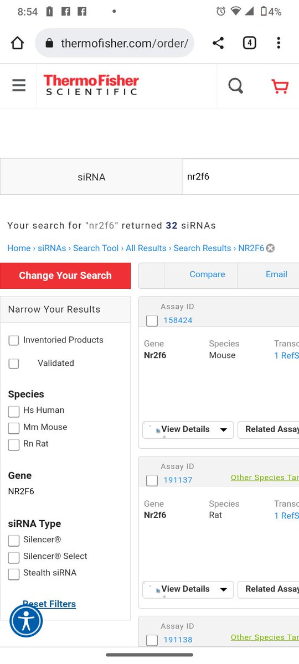Remove the NR2F6 breadcrumb filter
299x664 pixels.
pyautogui.click(x=270, y=248)
